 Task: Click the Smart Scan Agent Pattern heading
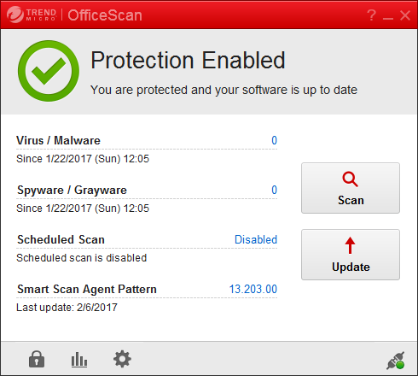(87, 289)
